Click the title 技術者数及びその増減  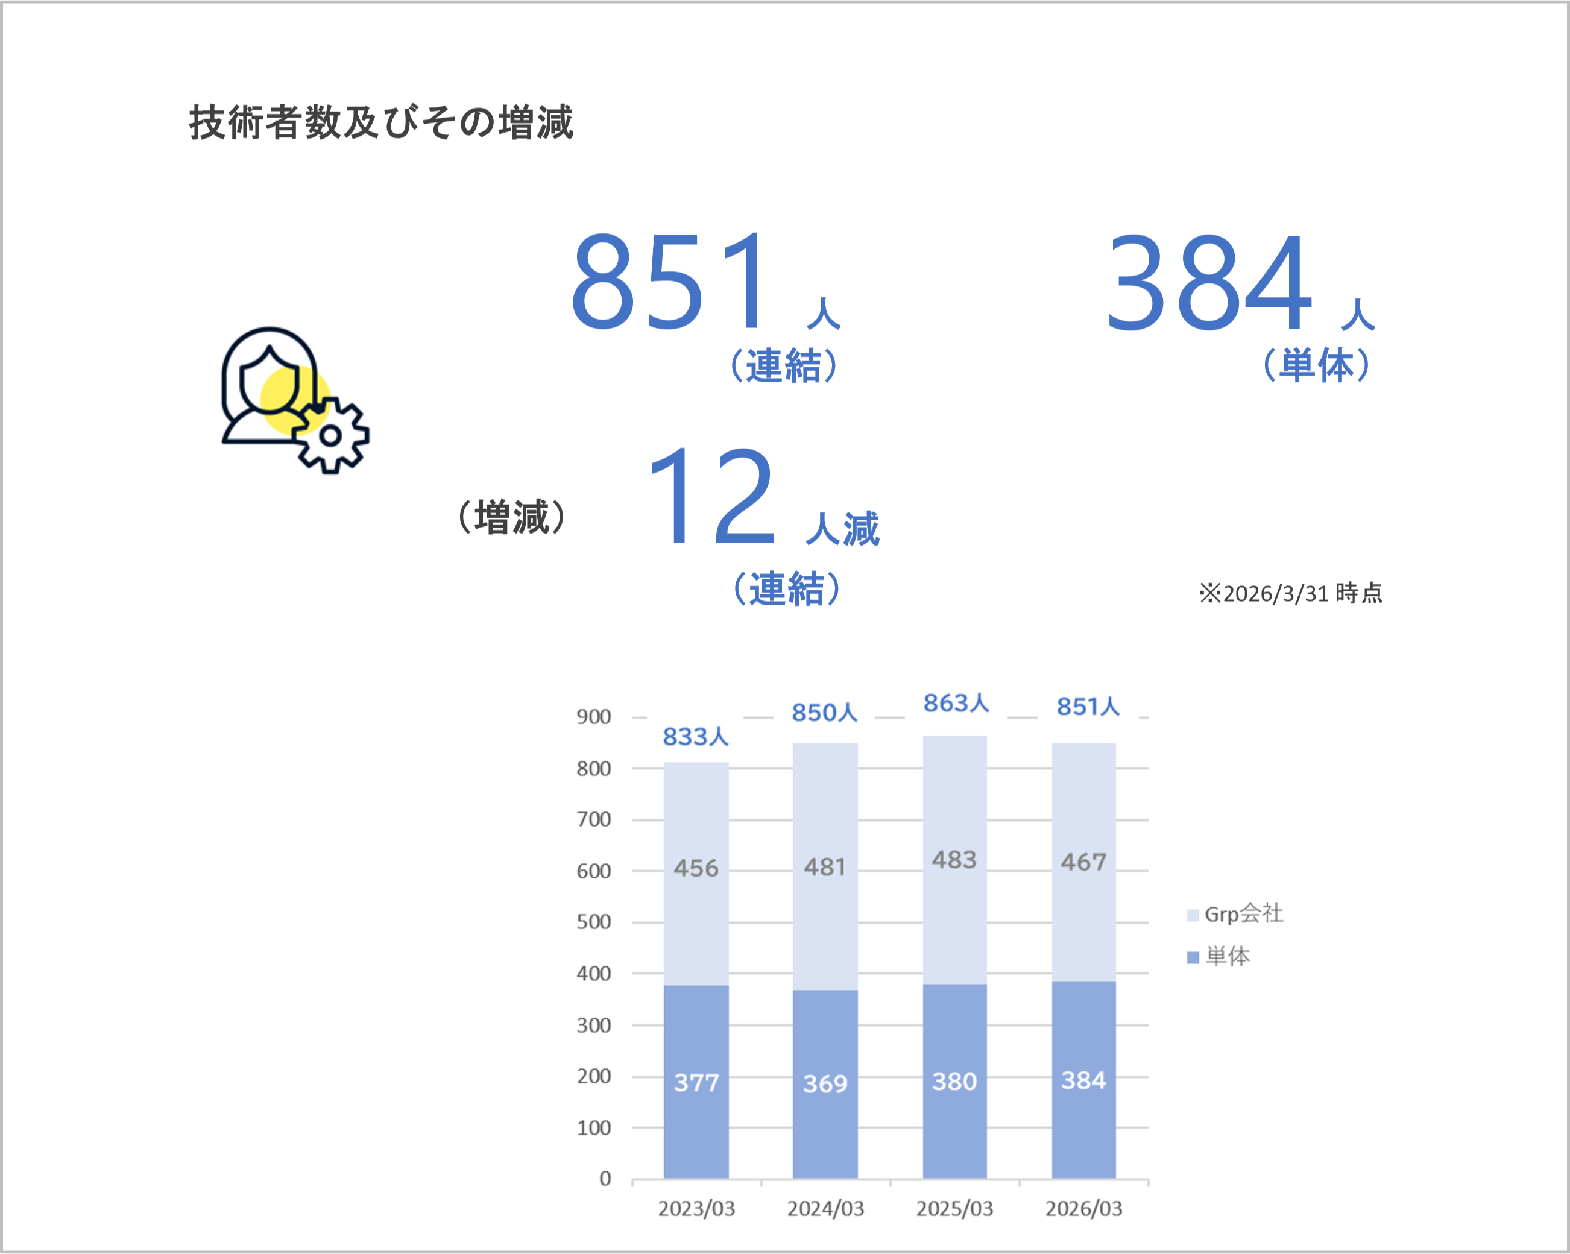(381, 122)
